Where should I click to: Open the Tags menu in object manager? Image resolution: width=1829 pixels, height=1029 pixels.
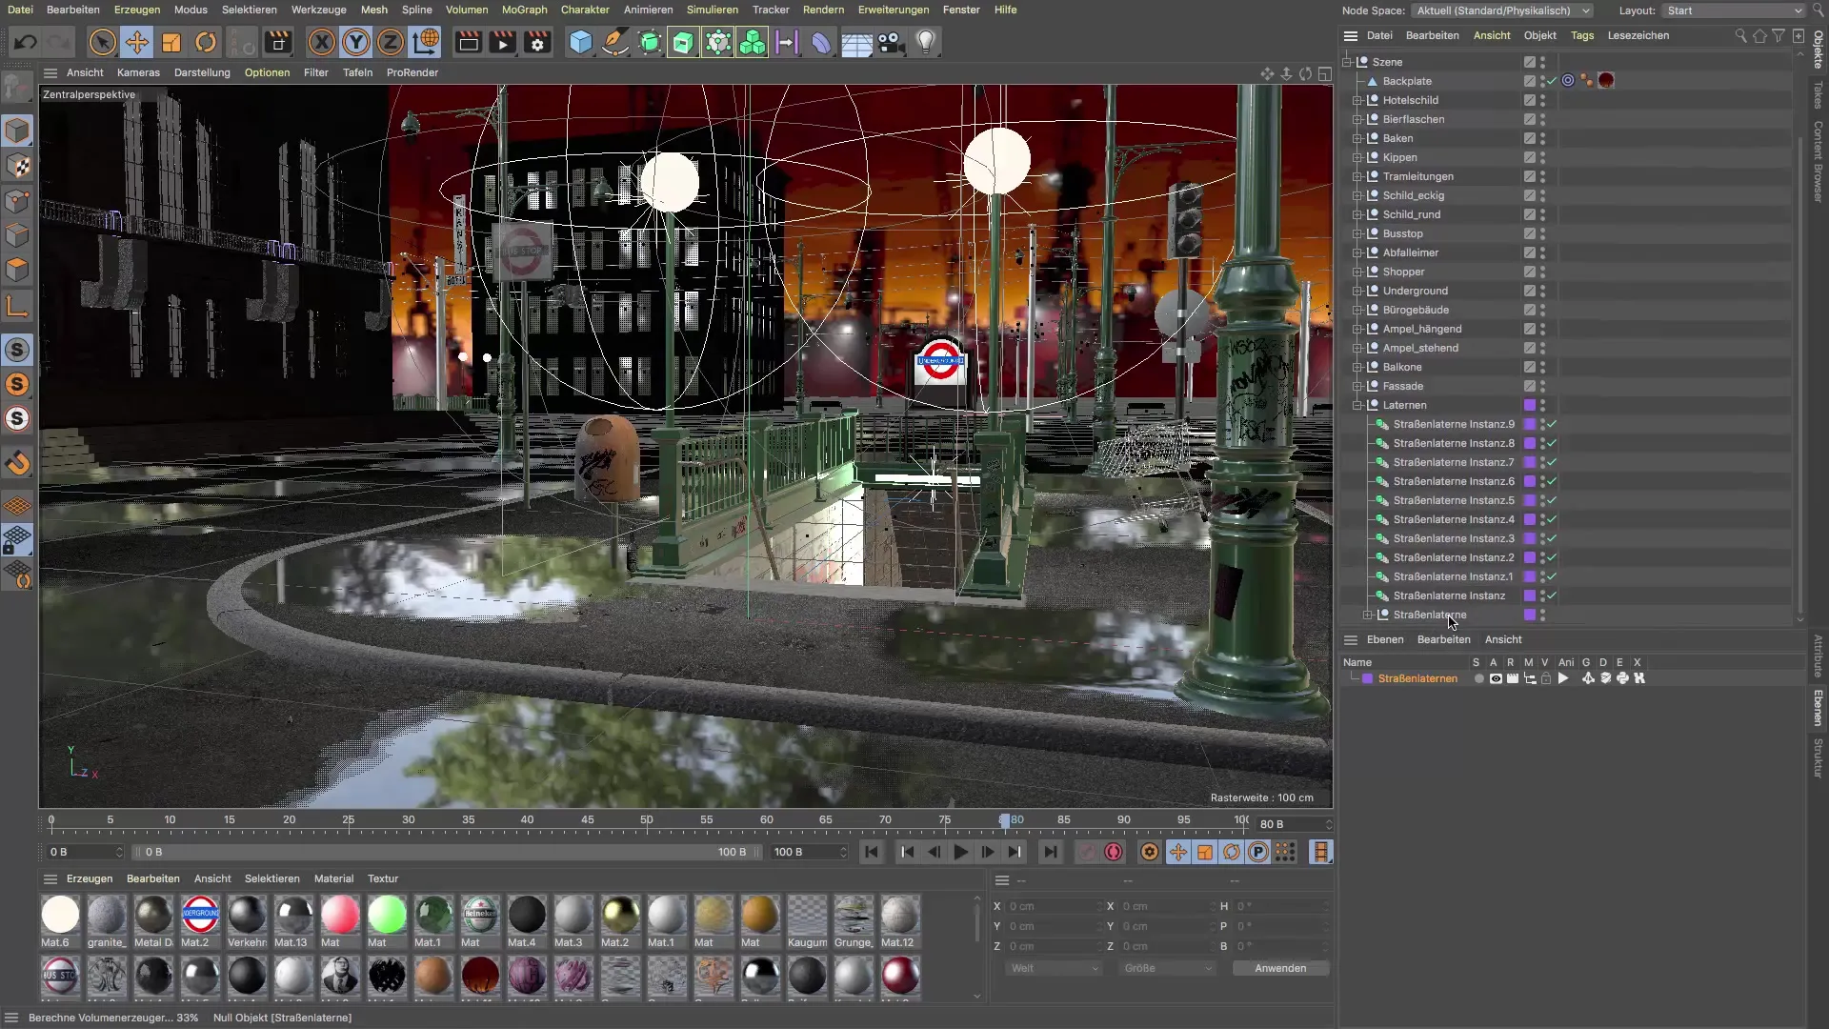[1582, 35]
